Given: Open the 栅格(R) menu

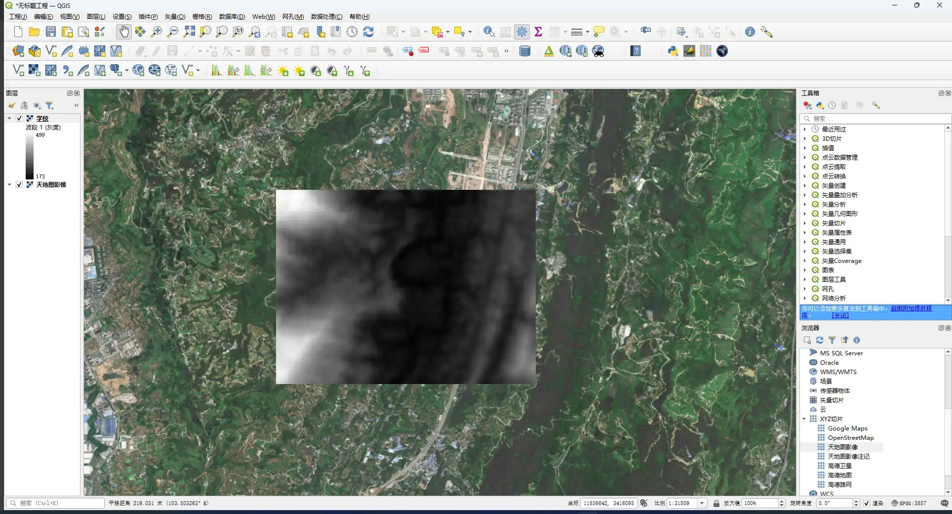Looking at the screenshot, I should click(x=201, y=17).
